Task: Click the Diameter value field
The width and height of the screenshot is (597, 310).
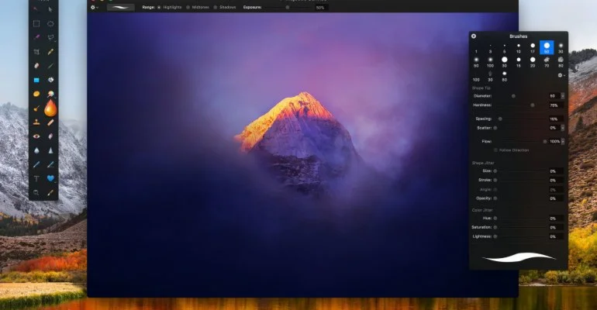Action: (554, 96)
